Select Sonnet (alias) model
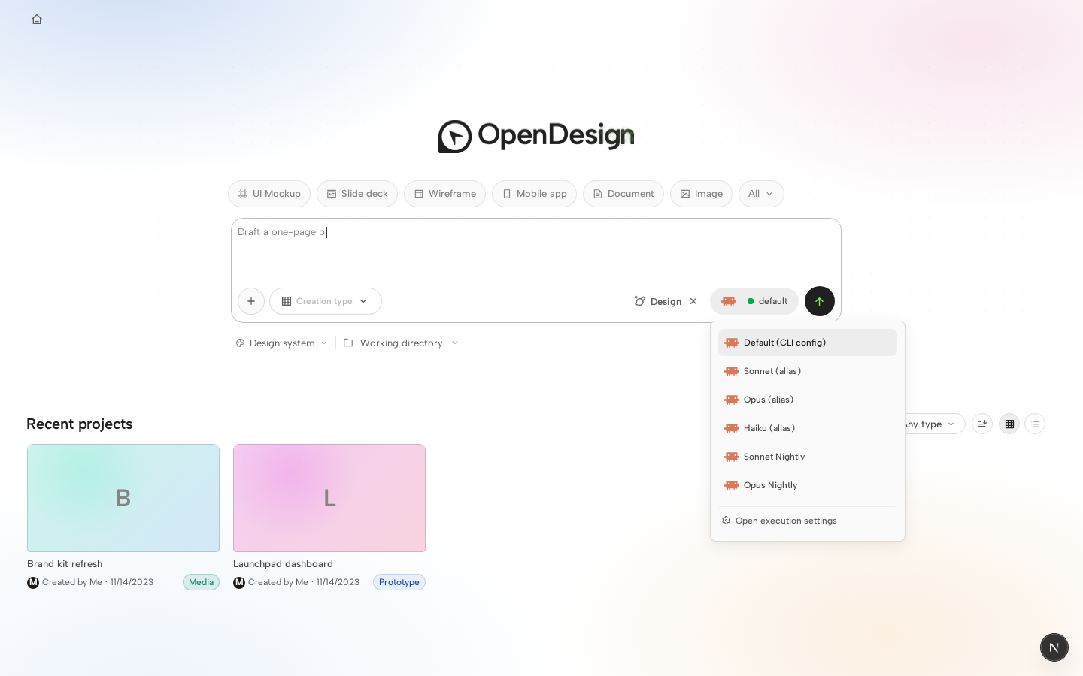 (x=808, y=371)
